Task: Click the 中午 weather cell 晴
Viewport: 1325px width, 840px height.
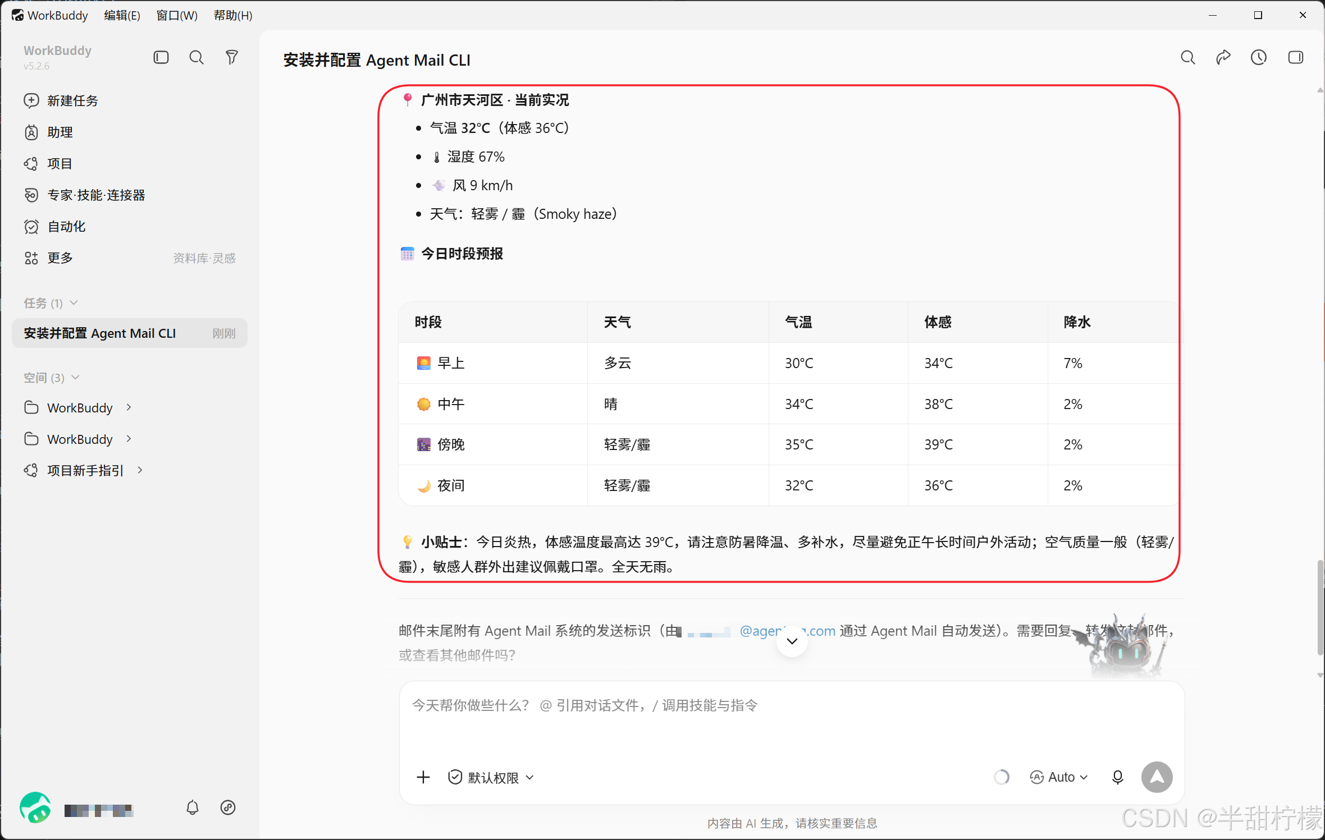Action: tap(611, 404)
